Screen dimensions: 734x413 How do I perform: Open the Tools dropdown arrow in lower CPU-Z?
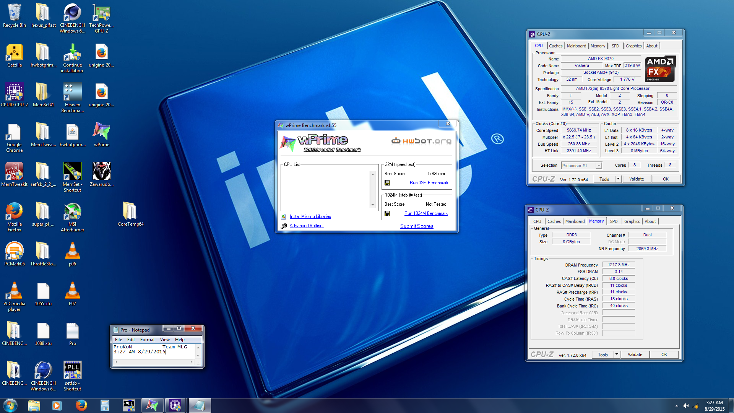pyautogui.click(x=617, y=354)
